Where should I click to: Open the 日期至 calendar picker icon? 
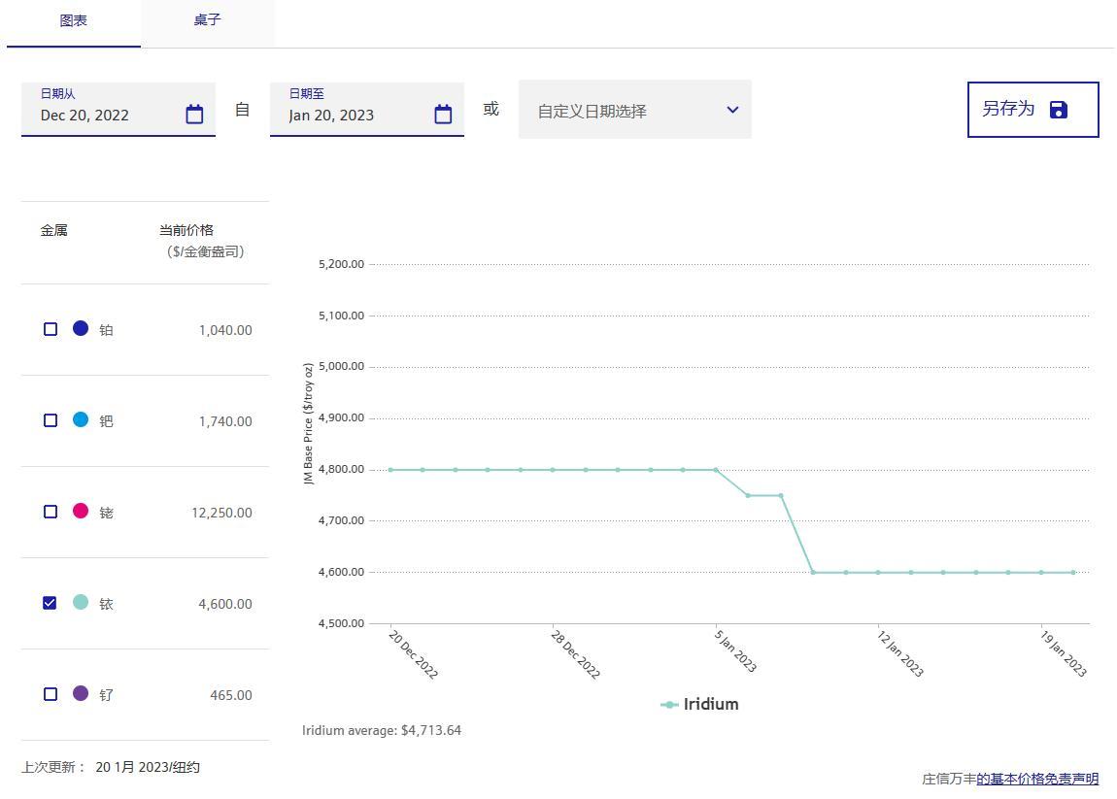coord(443,115)
